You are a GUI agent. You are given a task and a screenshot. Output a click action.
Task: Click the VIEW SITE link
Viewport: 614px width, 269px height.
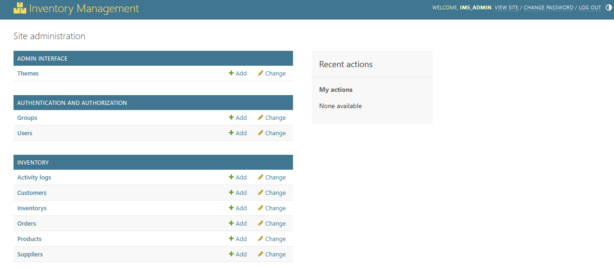(x=506, y=7)
